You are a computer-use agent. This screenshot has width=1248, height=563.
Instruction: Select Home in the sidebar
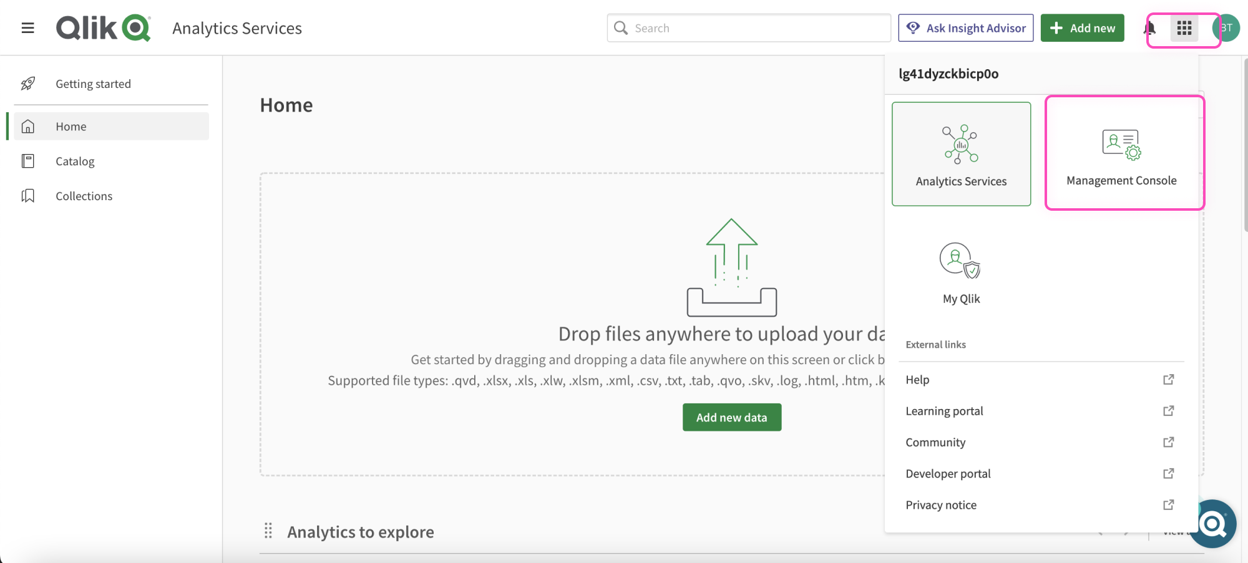pos(71,127)
